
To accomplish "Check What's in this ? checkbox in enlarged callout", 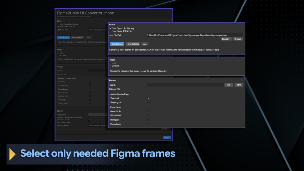I will click(x=148, y=115).
